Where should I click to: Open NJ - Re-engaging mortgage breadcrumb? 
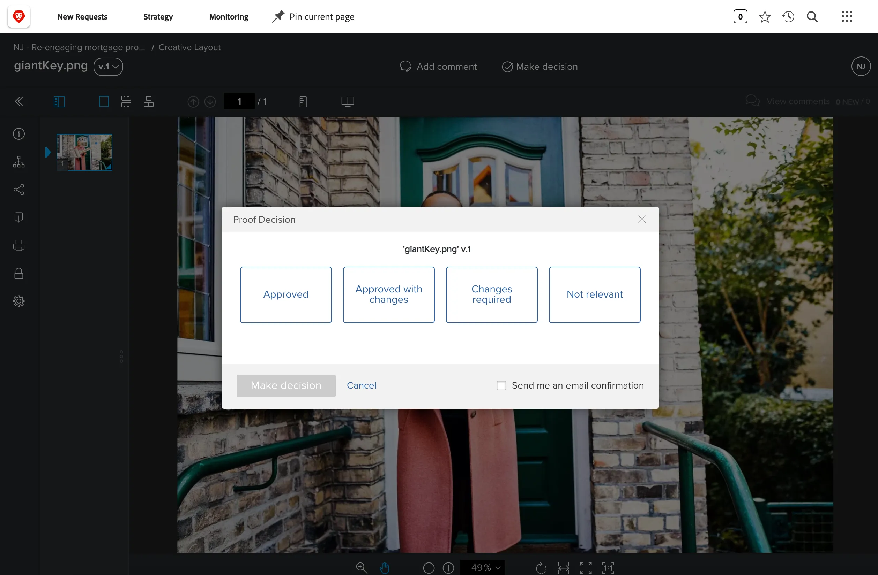tap(79, 47)
